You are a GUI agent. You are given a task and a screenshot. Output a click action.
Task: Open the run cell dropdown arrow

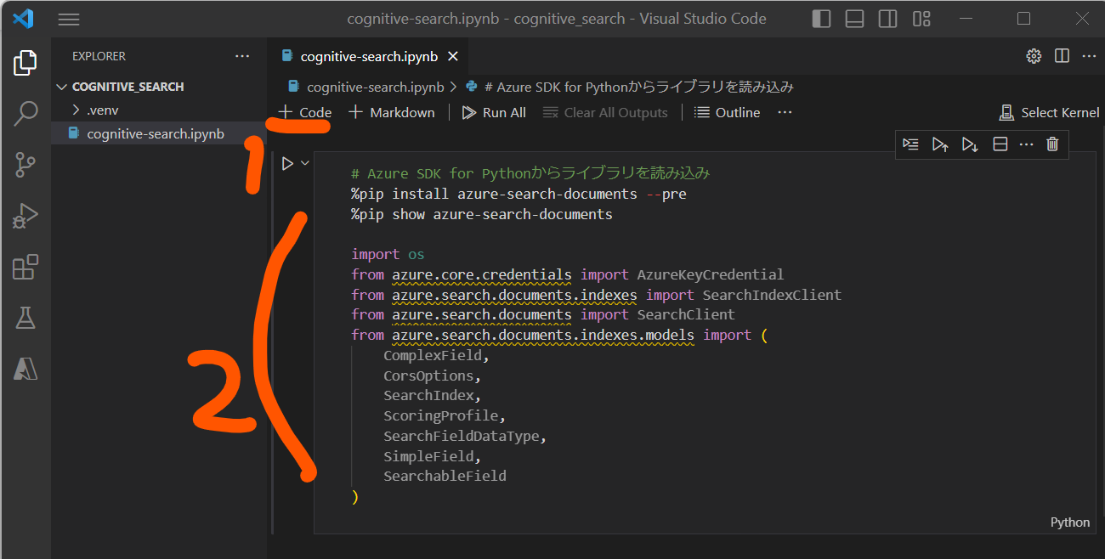[305, 163]
